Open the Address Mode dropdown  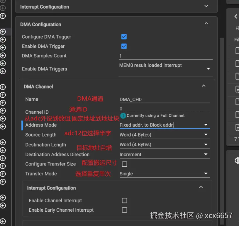[165, 125]
